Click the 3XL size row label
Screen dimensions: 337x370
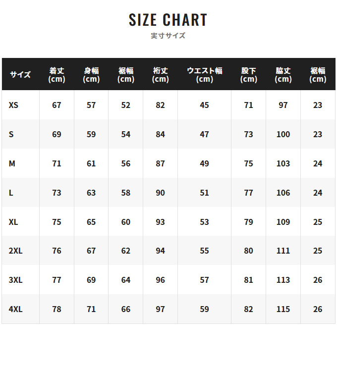click(x=16, y=280)
